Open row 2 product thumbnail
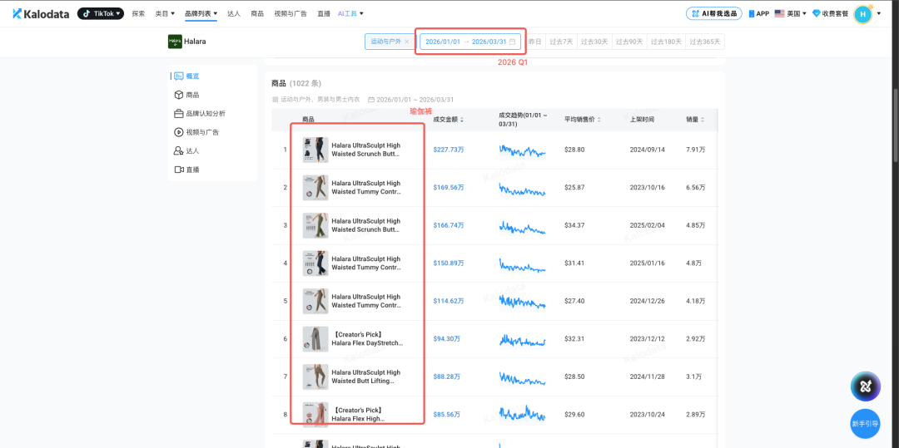The image size is (899, 448). (x=315, y=188)
